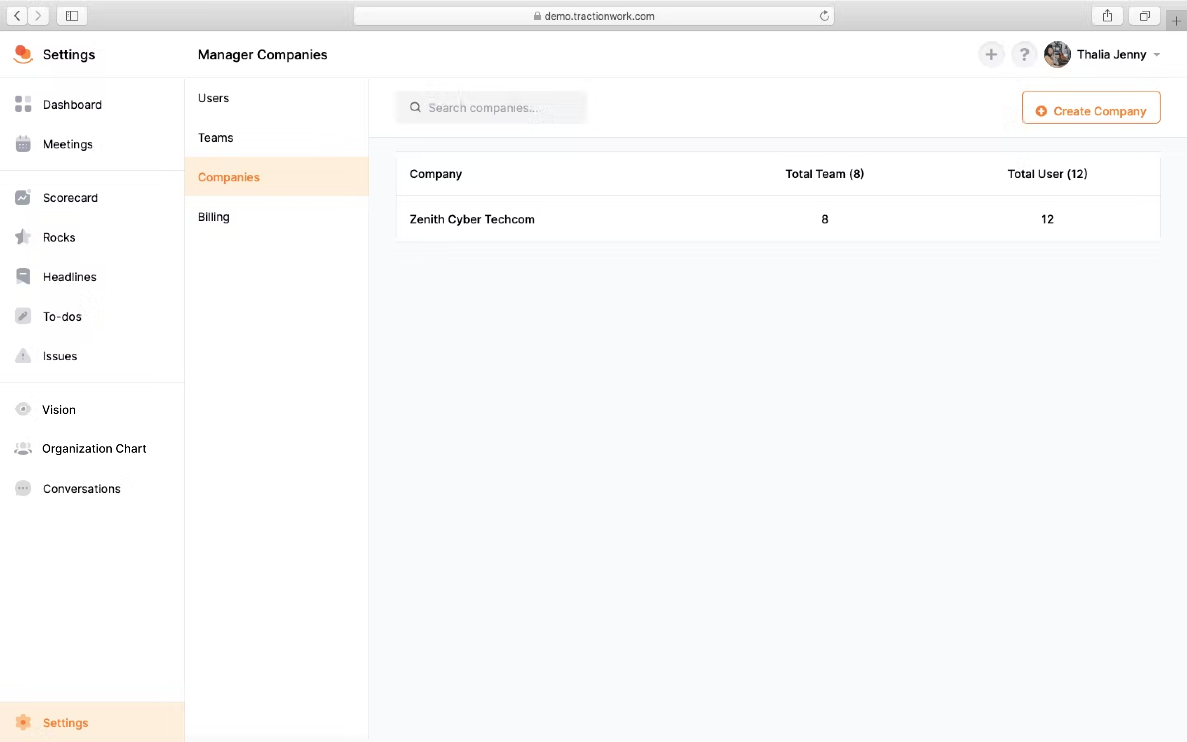Click the Organization Chart people icon
Viewport: 1187px width, 742px height.
coord(23,448)
